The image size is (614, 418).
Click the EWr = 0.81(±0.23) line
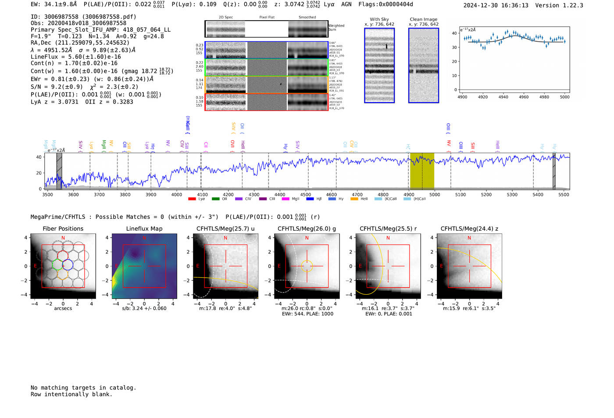click(92, 79)
